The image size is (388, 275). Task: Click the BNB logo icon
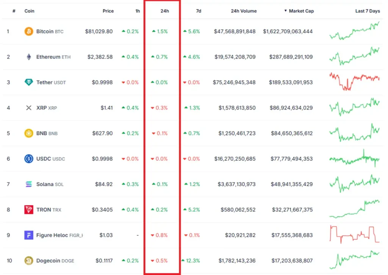click(29, 133)
